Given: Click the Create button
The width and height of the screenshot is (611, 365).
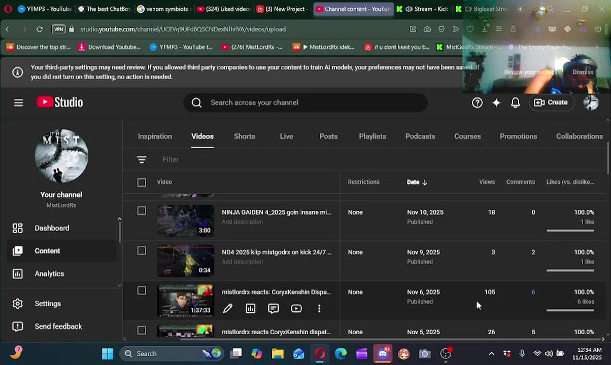Looking at the screenshot, I should (551, 102).
